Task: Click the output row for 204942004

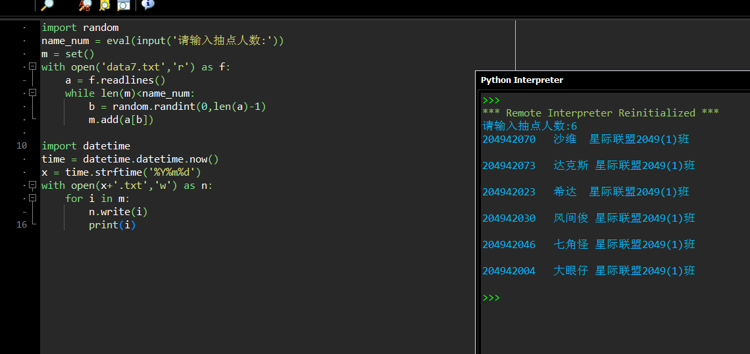Action: (588, 270)
